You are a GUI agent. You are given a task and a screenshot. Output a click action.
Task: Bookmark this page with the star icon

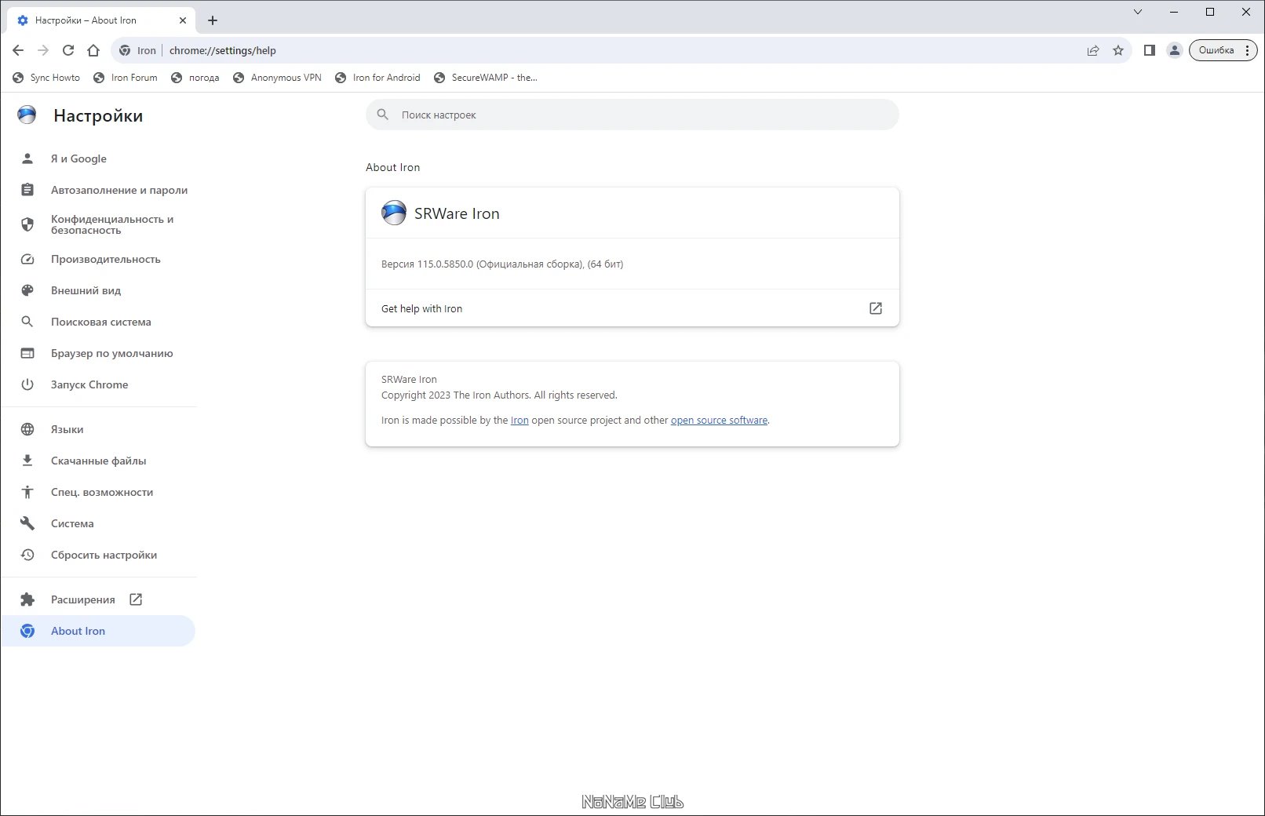tap(1118, 50)
